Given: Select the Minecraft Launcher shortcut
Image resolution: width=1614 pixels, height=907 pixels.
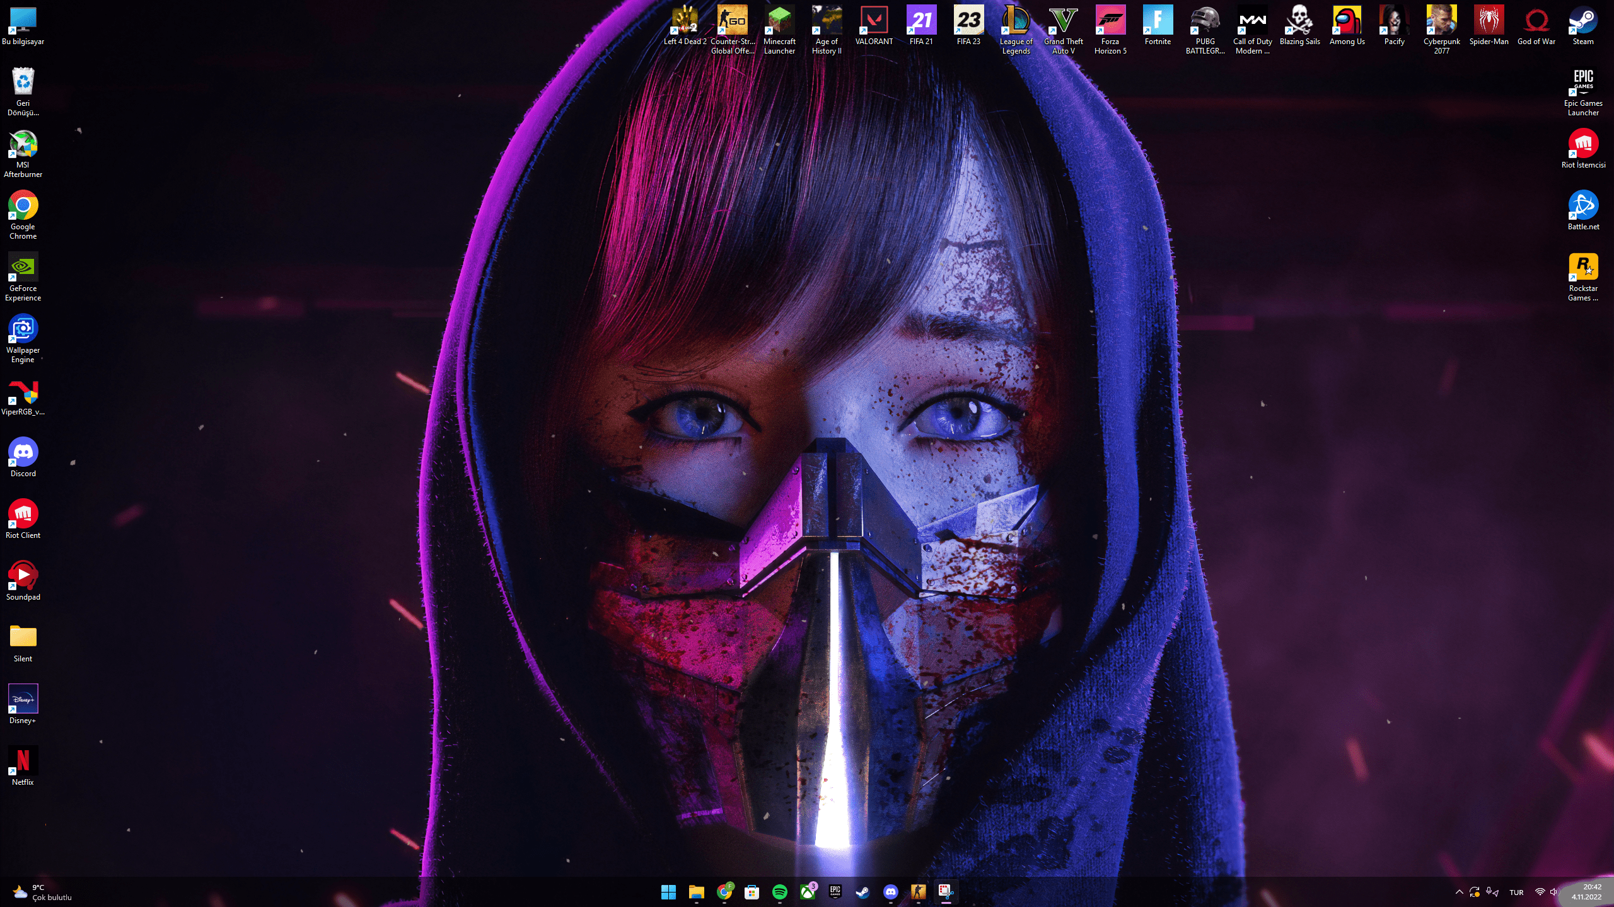Looking at the screenshot, I should 779,30.
